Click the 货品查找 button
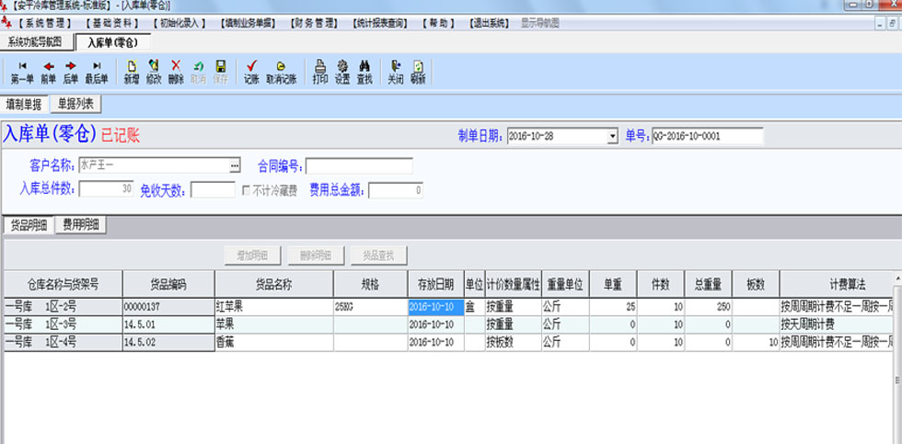Image resolution: width=902 pixels, height=444 pixels. coord(378,256)
